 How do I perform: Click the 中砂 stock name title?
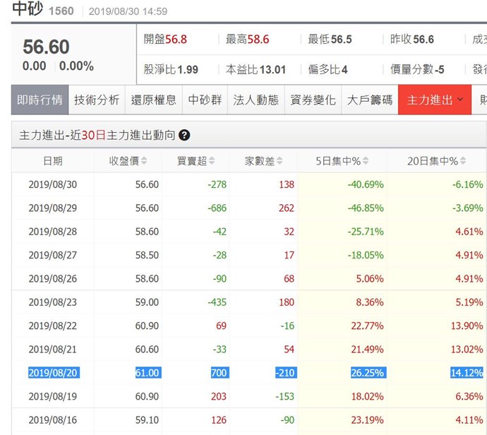click(x=26, y=10)
